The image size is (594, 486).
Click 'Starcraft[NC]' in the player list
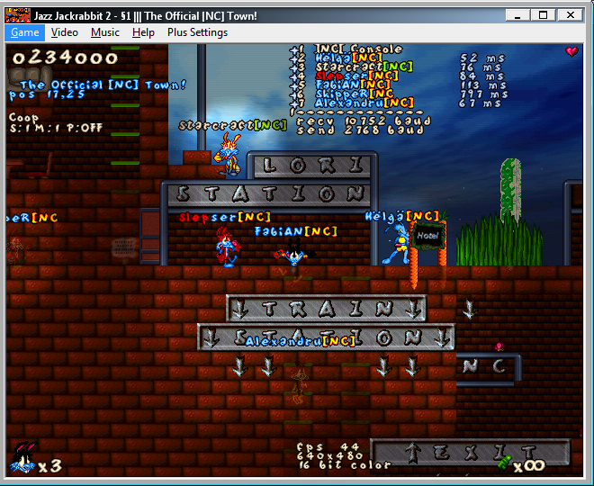pos(364,67)
